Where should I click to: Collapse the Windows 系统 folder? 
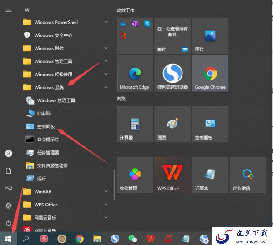(106, 87)
